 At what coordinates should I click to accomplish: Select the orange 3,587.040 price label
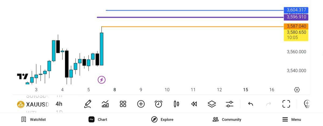point(296,26)
